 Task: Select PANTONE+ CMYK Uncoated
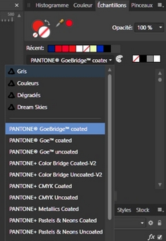click(55, 197)
